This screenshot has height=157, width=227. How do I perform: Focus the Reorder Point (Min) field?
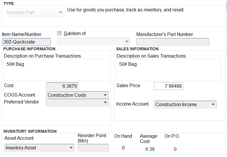click(x=93, y=148)
